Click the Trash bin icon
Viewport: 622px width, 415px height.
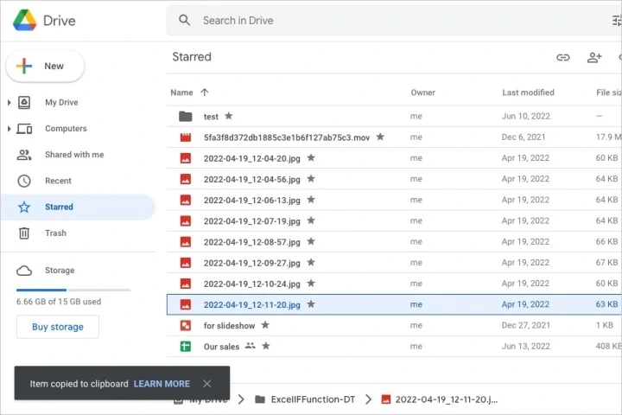tap(24, 233)
